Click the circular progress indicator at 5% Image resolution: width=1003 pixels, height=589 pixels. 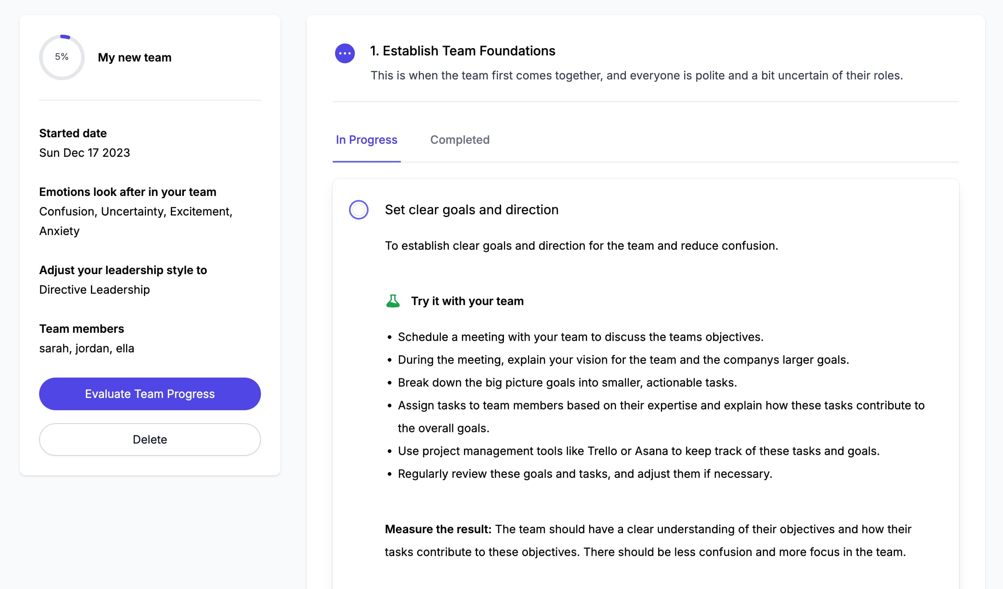pos(60,57)
